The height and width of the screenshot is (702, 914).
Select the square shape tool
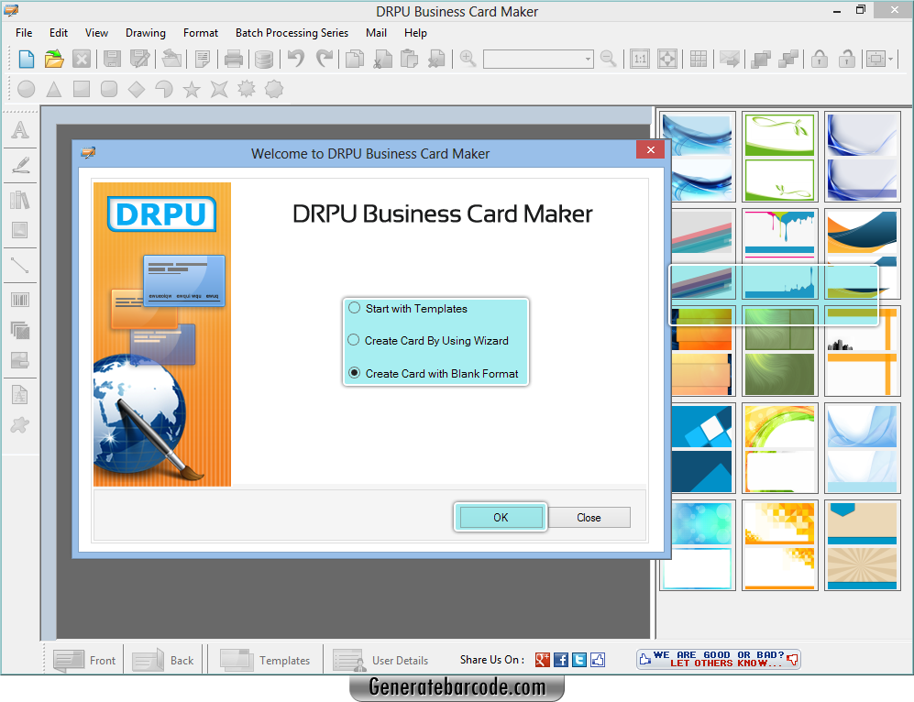(81, 89)
